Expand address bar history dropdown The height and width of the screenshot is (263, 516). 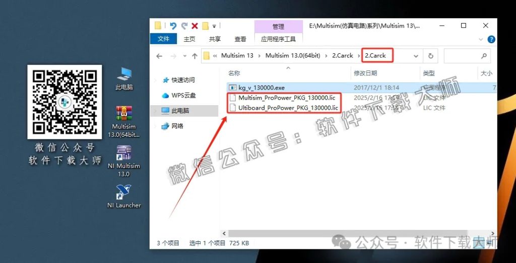416,56
